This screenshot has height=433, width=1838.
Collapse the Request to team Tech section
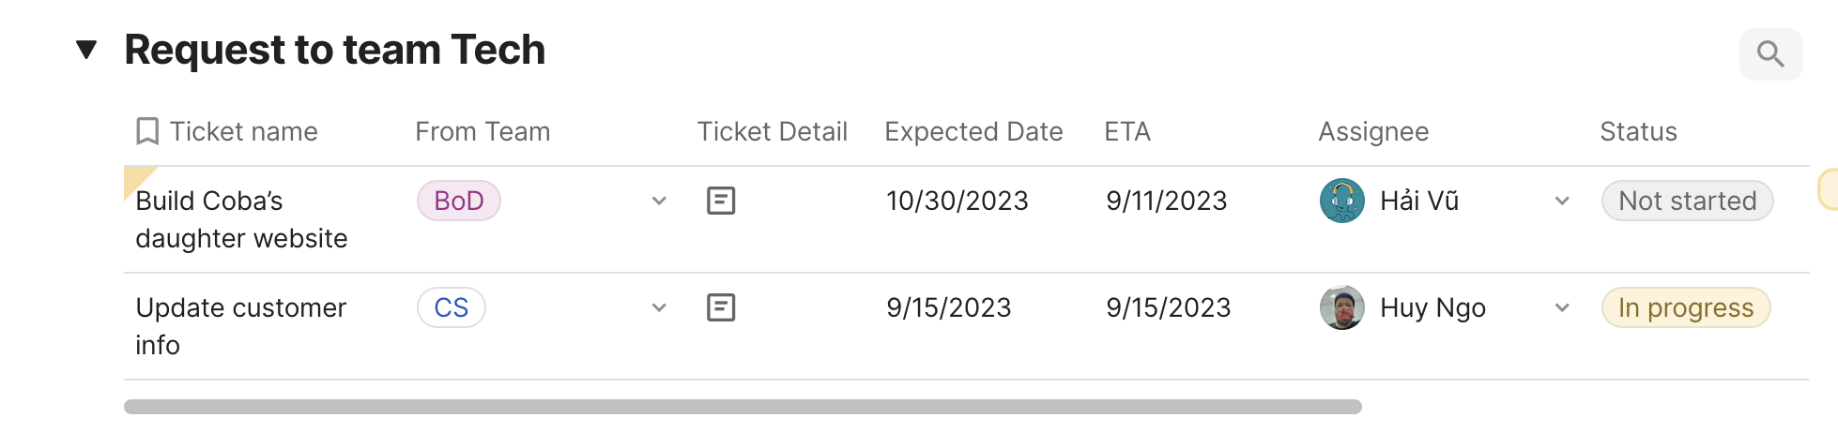pos(86,50)
